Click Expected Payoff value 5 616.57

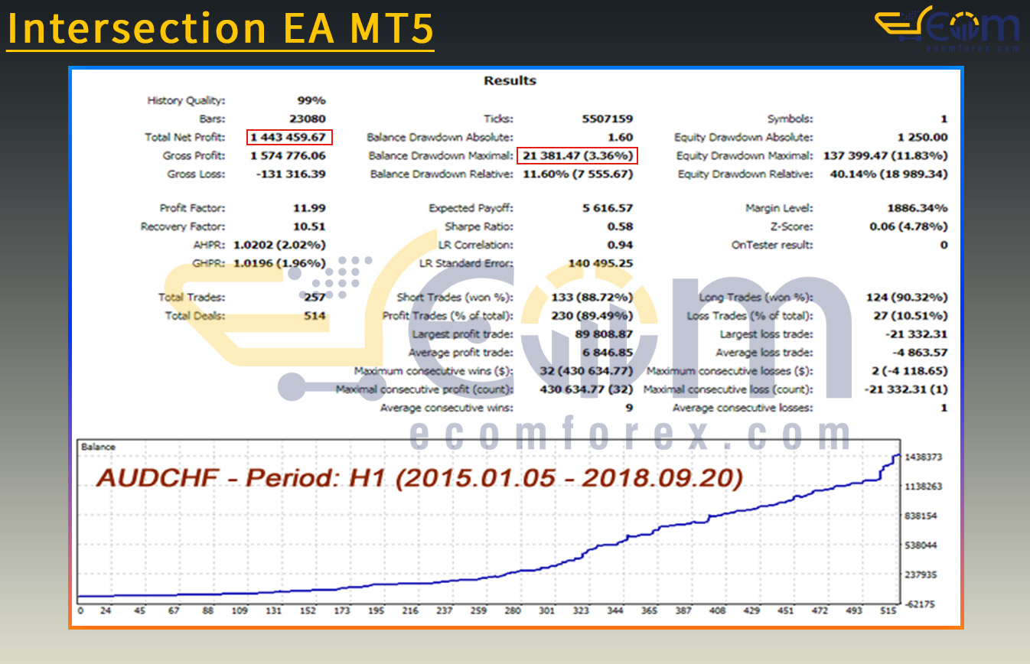tap(608, 208)
